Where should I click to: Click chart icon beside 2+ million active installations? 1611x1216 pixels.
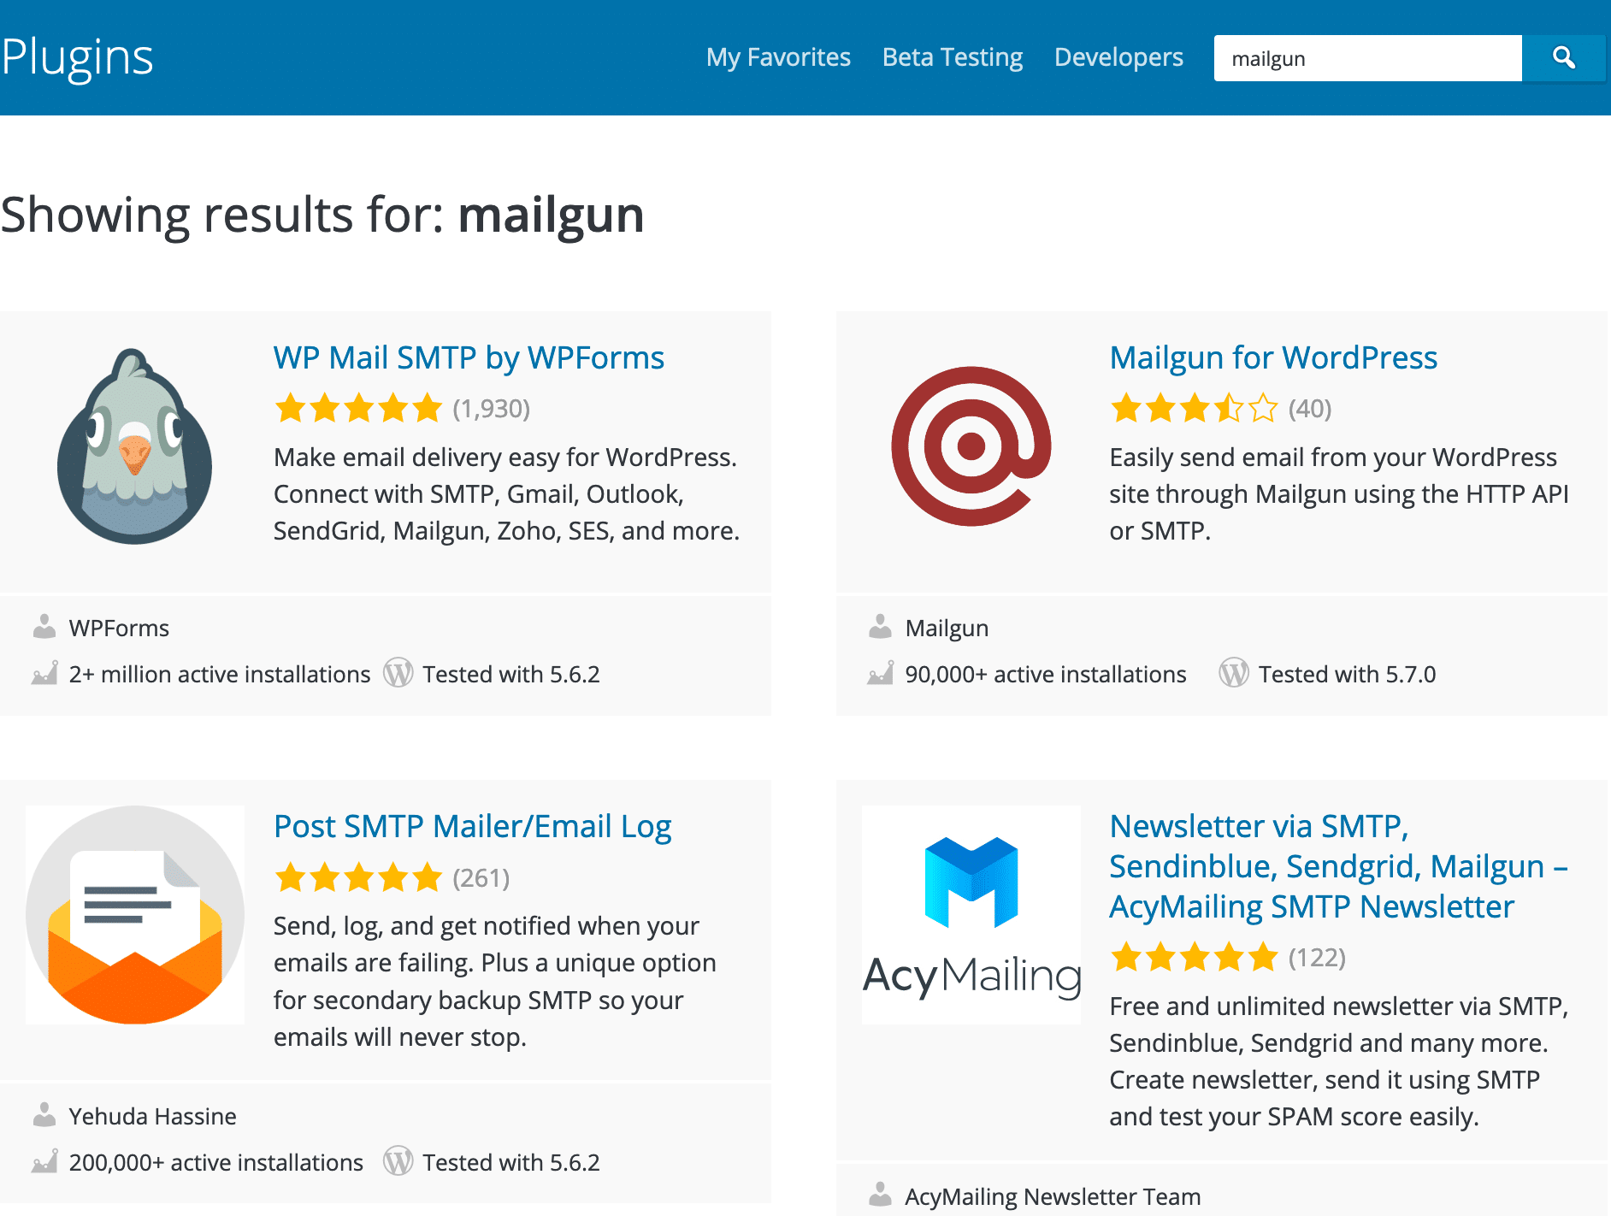[44, 673]
